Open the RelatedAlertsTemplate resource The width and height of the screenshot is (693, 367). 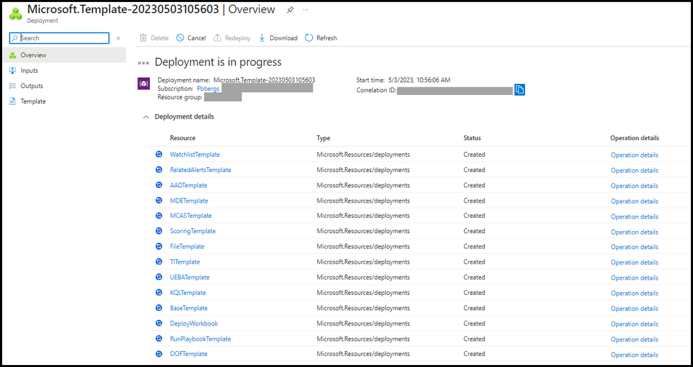click(200, 170)
